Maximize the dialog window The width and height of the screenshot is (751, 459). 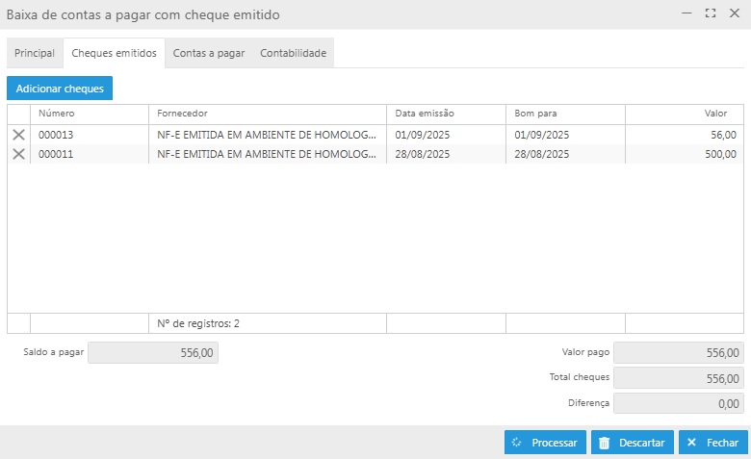pyautogui.click(x=711, y=14)
